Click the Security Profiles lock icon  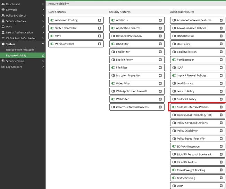pyautogui.click(x=3, y=21)
